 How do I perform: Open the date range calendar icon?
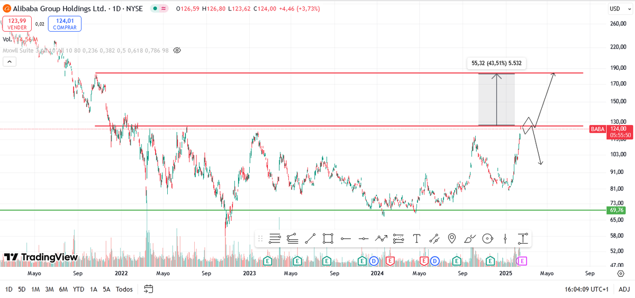click(x=149, y=289)
